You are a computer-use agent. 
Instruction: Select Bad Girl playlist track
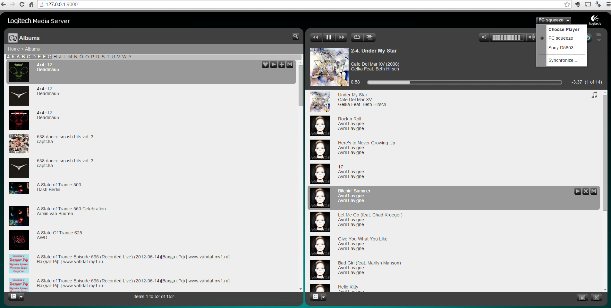coord(369,263)
